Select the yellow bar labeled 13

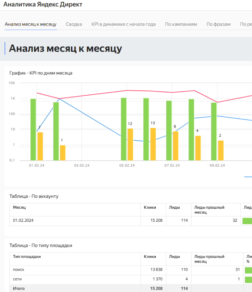[153, 144]
